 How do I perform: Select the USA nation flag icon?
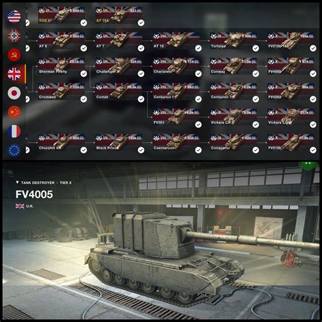point(14,16)
